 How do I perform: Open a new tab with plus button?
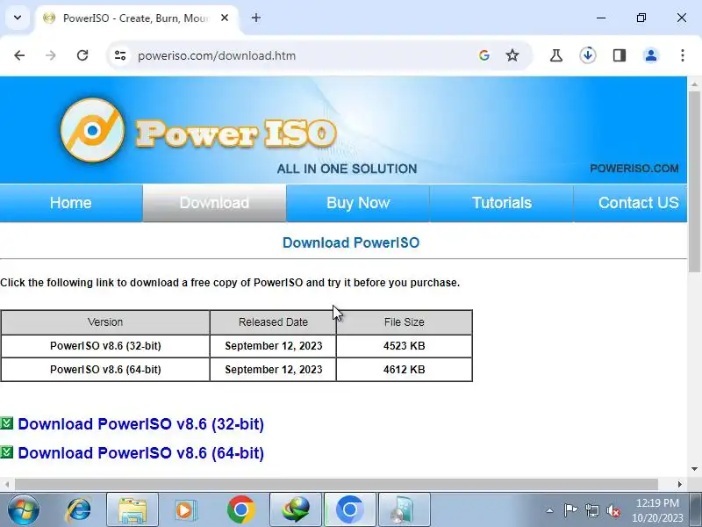tap(256, 18)
